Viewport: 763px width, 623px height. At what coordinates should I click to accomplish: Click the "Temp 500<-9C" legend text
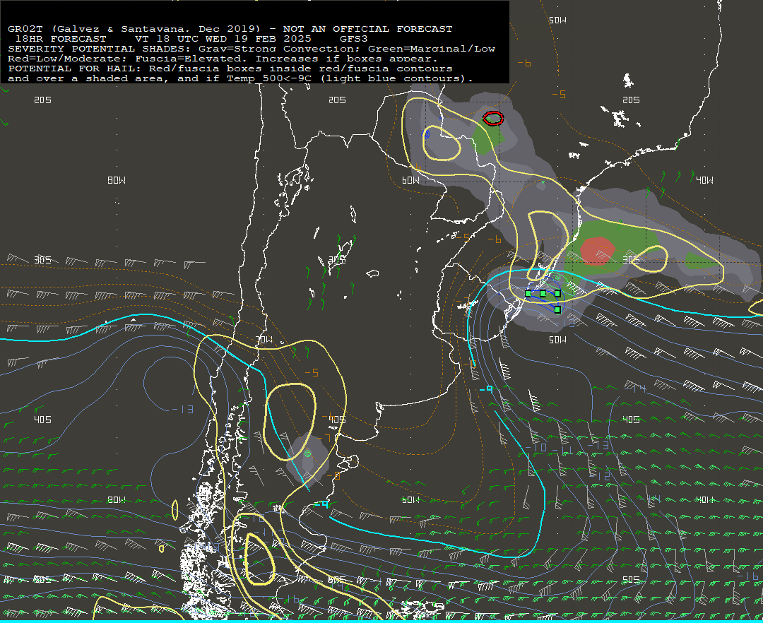coord(269,78)
